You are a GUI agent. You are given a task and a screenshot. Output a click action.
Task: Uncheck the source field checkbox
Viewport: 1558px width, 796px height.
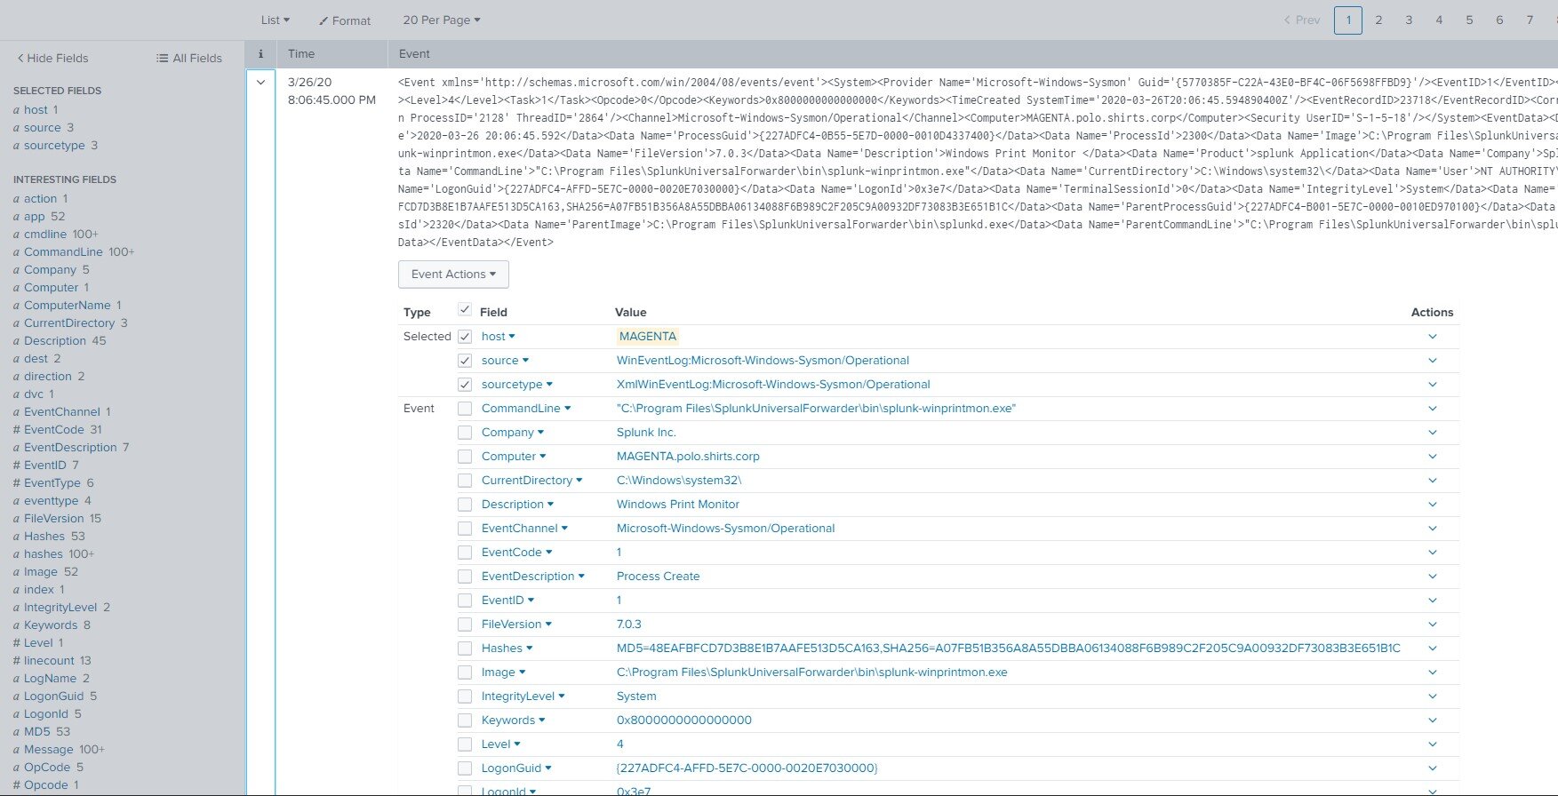(464, 361)
